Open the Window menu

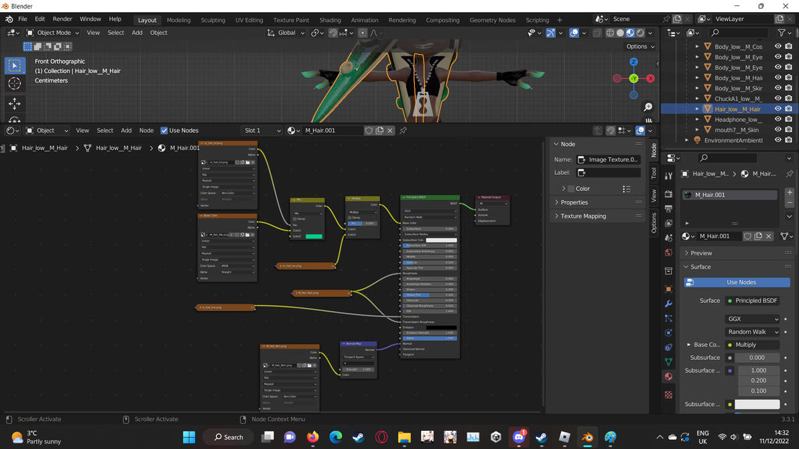90,19
